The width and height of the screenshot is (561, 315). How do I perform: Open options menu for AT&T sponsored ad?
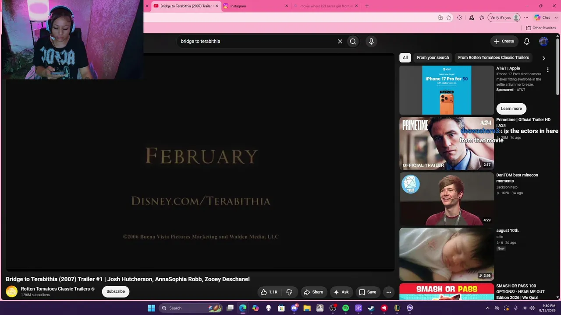tap(547, 70)
